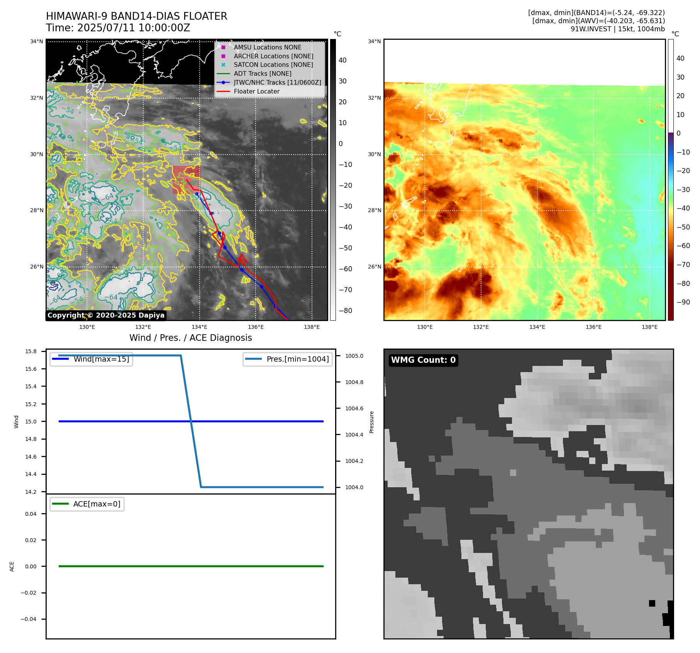Click the ACE axis label
The image size is (700, 653).
pyautogui.click(x=12, y=566)
